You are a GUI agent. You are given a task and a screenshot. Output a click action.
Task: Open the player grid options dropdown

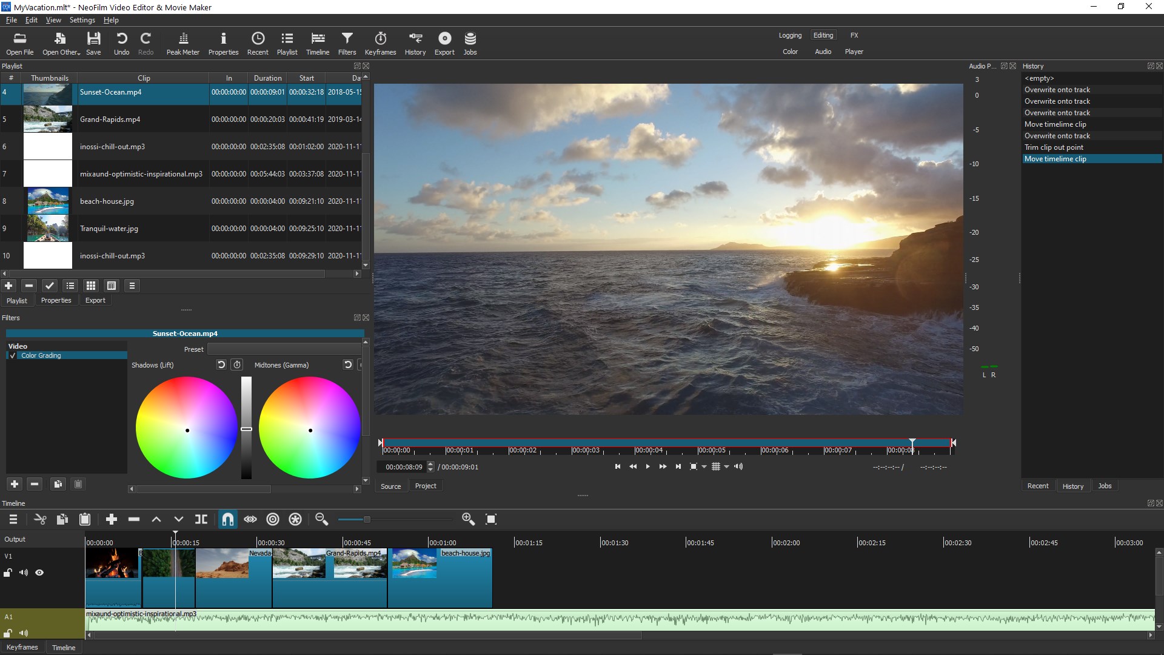tap(726, 467)
